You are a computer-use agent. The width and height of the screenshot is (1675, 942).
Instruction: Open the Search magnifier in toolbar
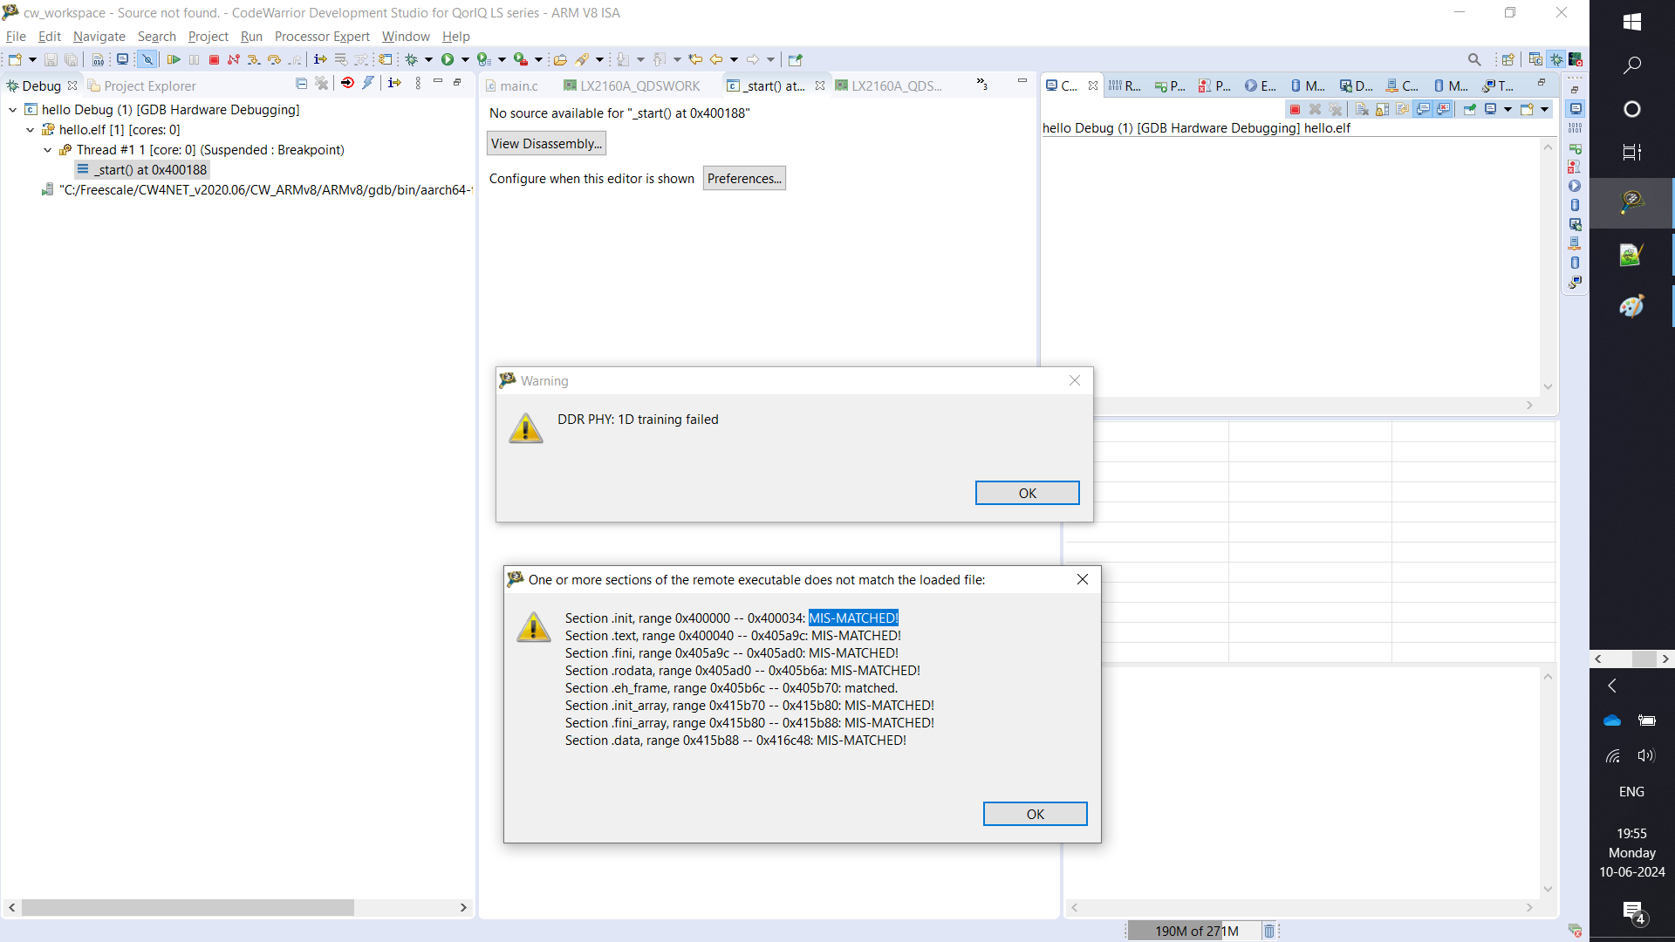click(1474, 59)
